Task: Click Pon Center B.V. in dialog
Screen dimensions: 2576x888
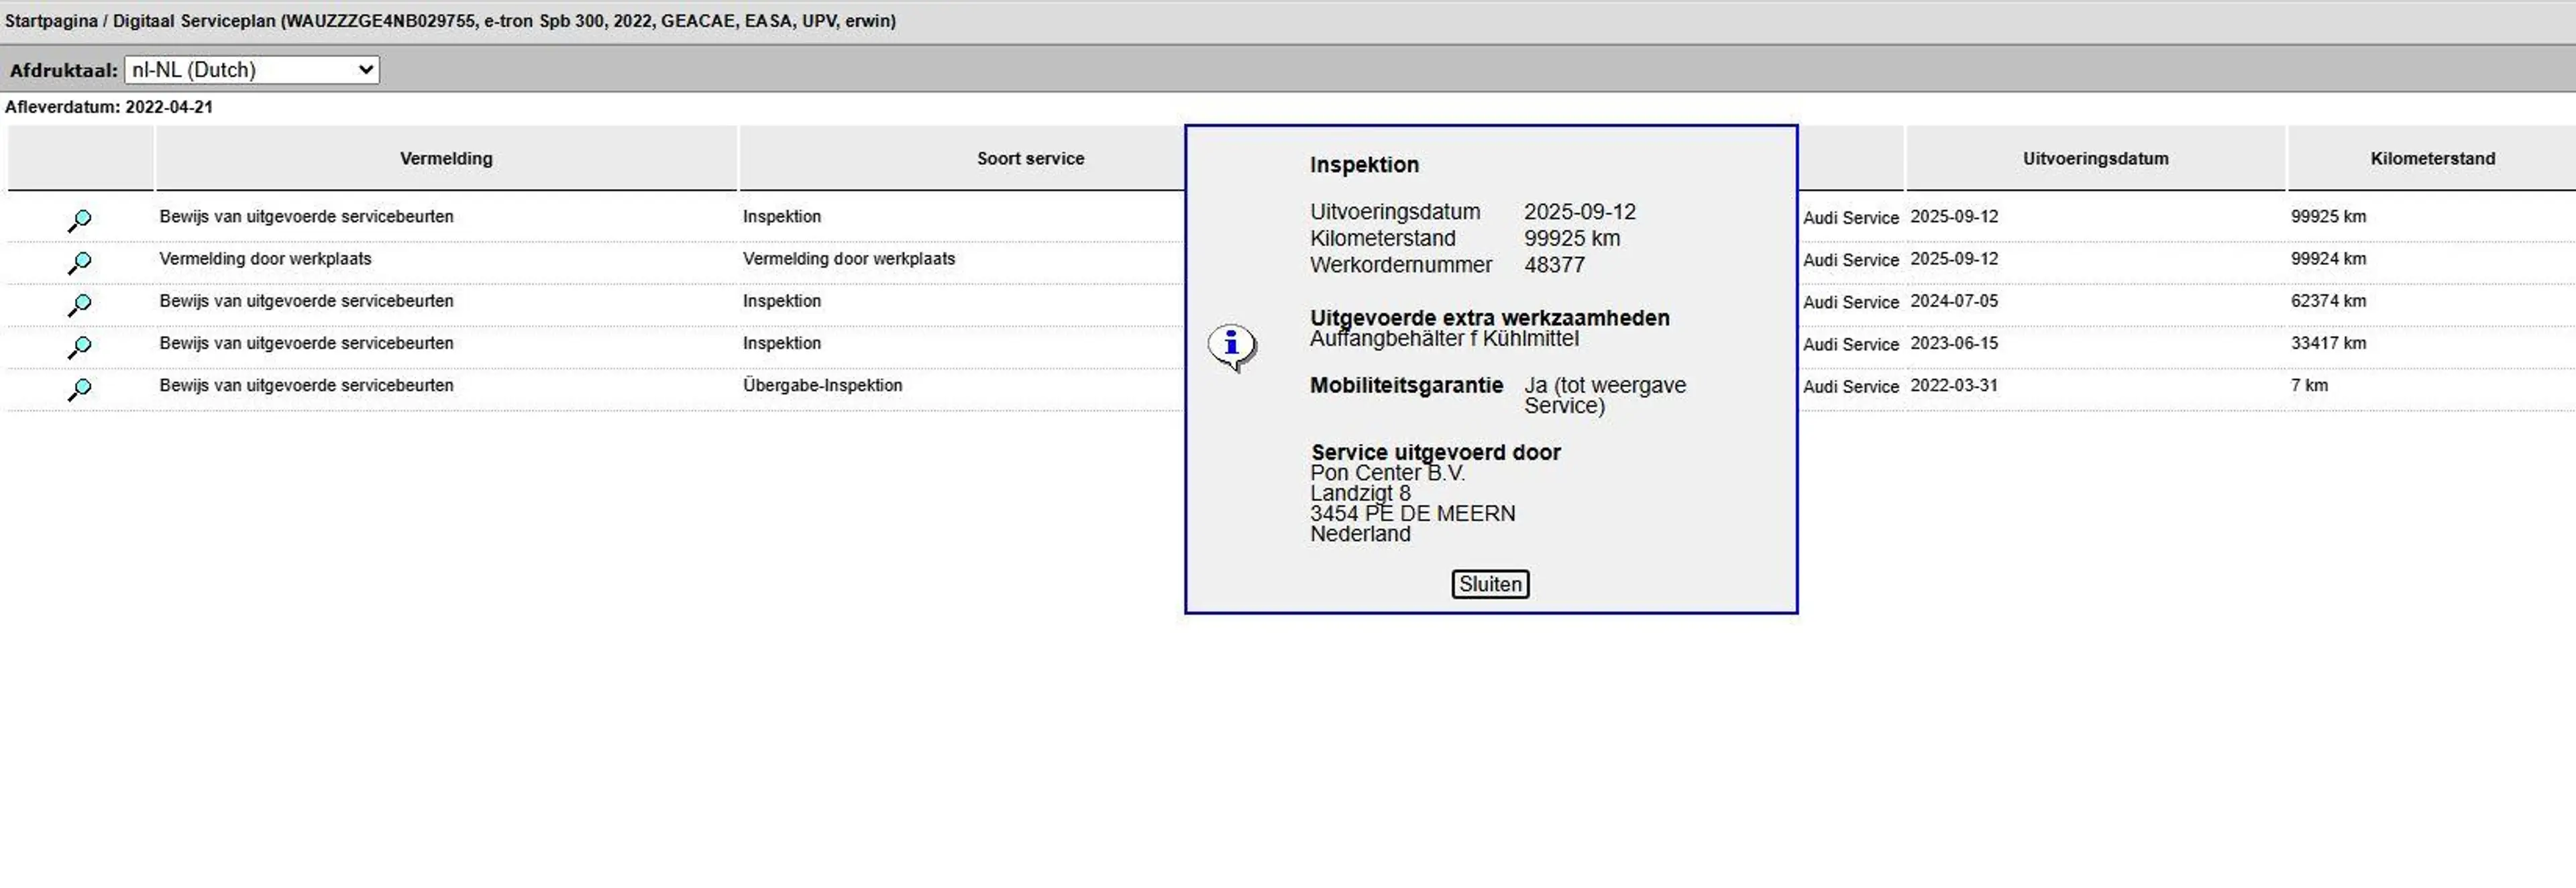Action: [1387, 473]
